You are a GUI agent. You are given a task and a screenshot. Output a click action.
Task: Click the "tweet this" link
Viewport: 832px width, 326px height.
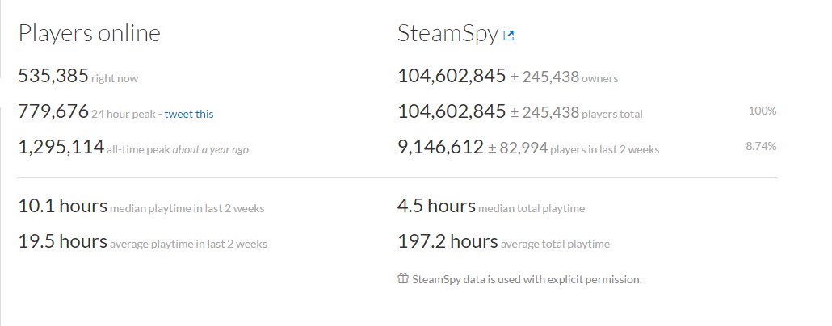click(189, 114)
